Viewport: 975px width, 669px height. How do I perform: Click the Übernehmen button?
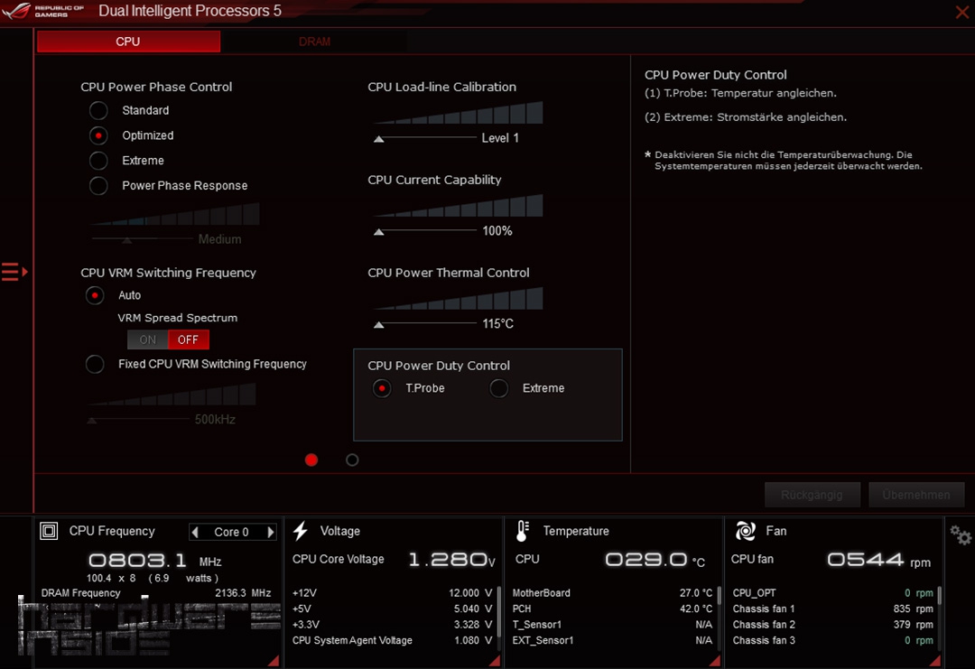click(x=916, y=495)
